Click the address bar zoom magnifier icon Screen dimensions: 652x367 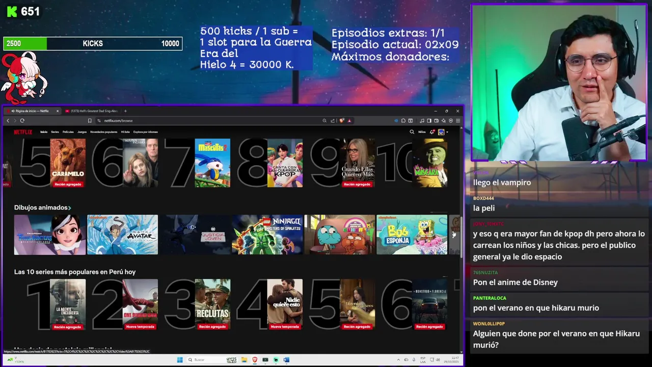pos(324,121)
